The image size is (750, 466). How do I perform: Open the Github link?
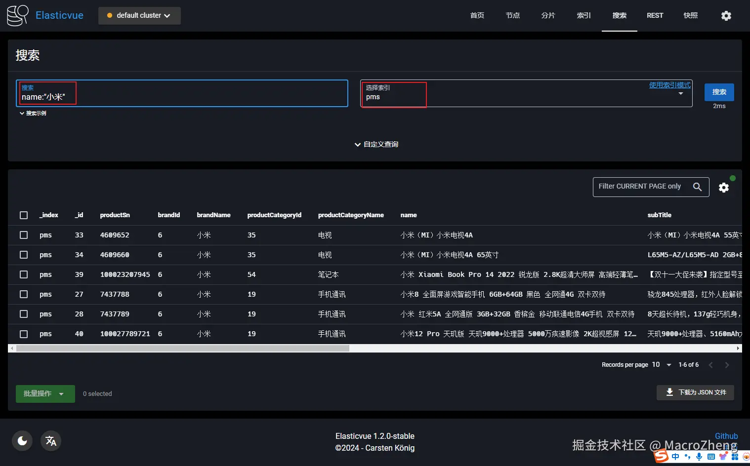(x=726, y=436)
